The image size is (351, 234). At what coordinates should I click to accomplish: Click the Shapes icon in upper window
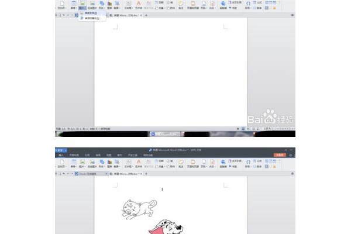pos(102,4)
